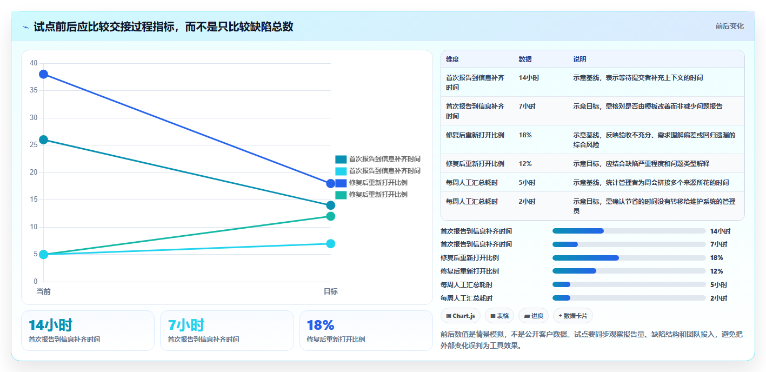Viewport: 766px width, 372px height.
Task: Click the description starting 示意基线，表示等待提交者
Action: point(638,78)
